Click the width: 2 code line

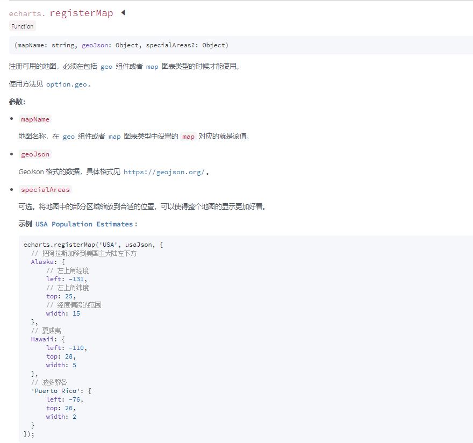click(61, 417)
